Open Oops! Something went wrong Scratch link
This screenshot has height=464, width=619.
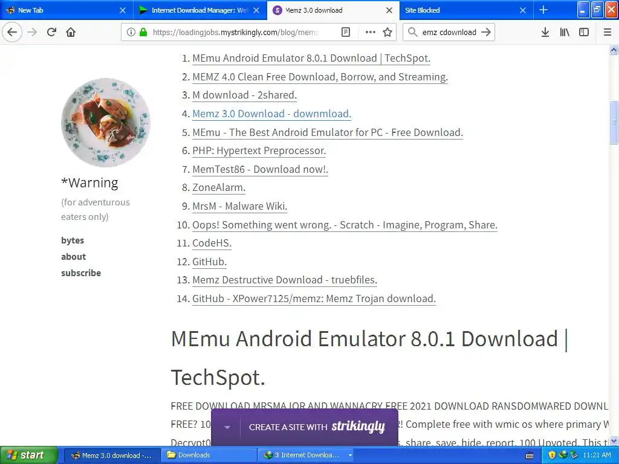point(345,225)
